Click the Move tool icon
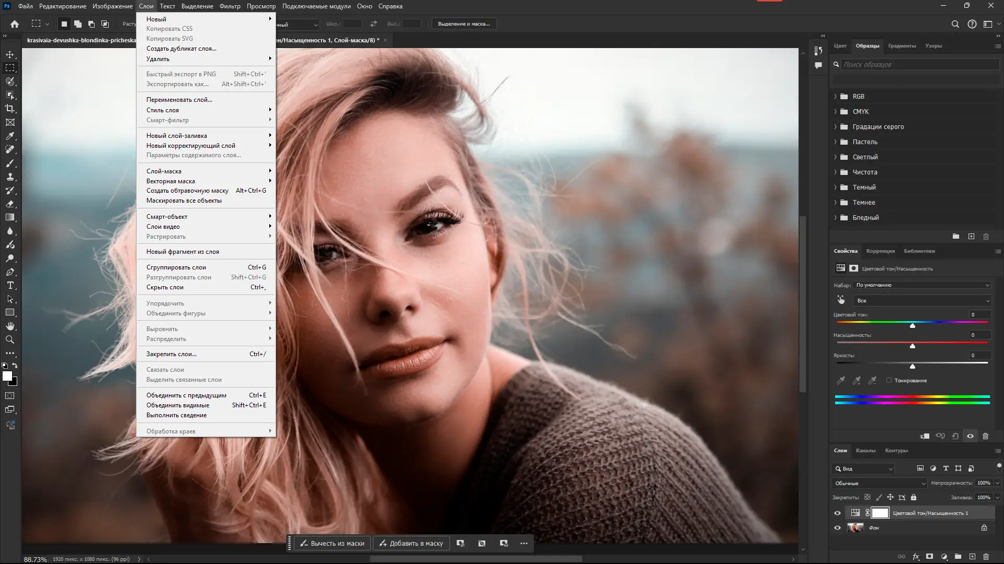The height and width of the screenshot is (564, 1004). click(x=10, y=54)
